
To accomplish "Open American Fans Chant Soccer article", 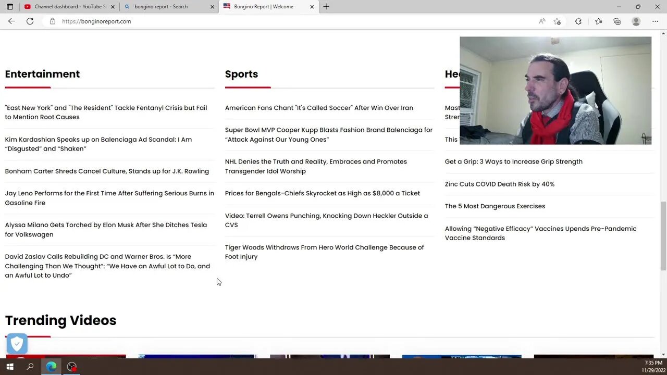I will [319, 108].
